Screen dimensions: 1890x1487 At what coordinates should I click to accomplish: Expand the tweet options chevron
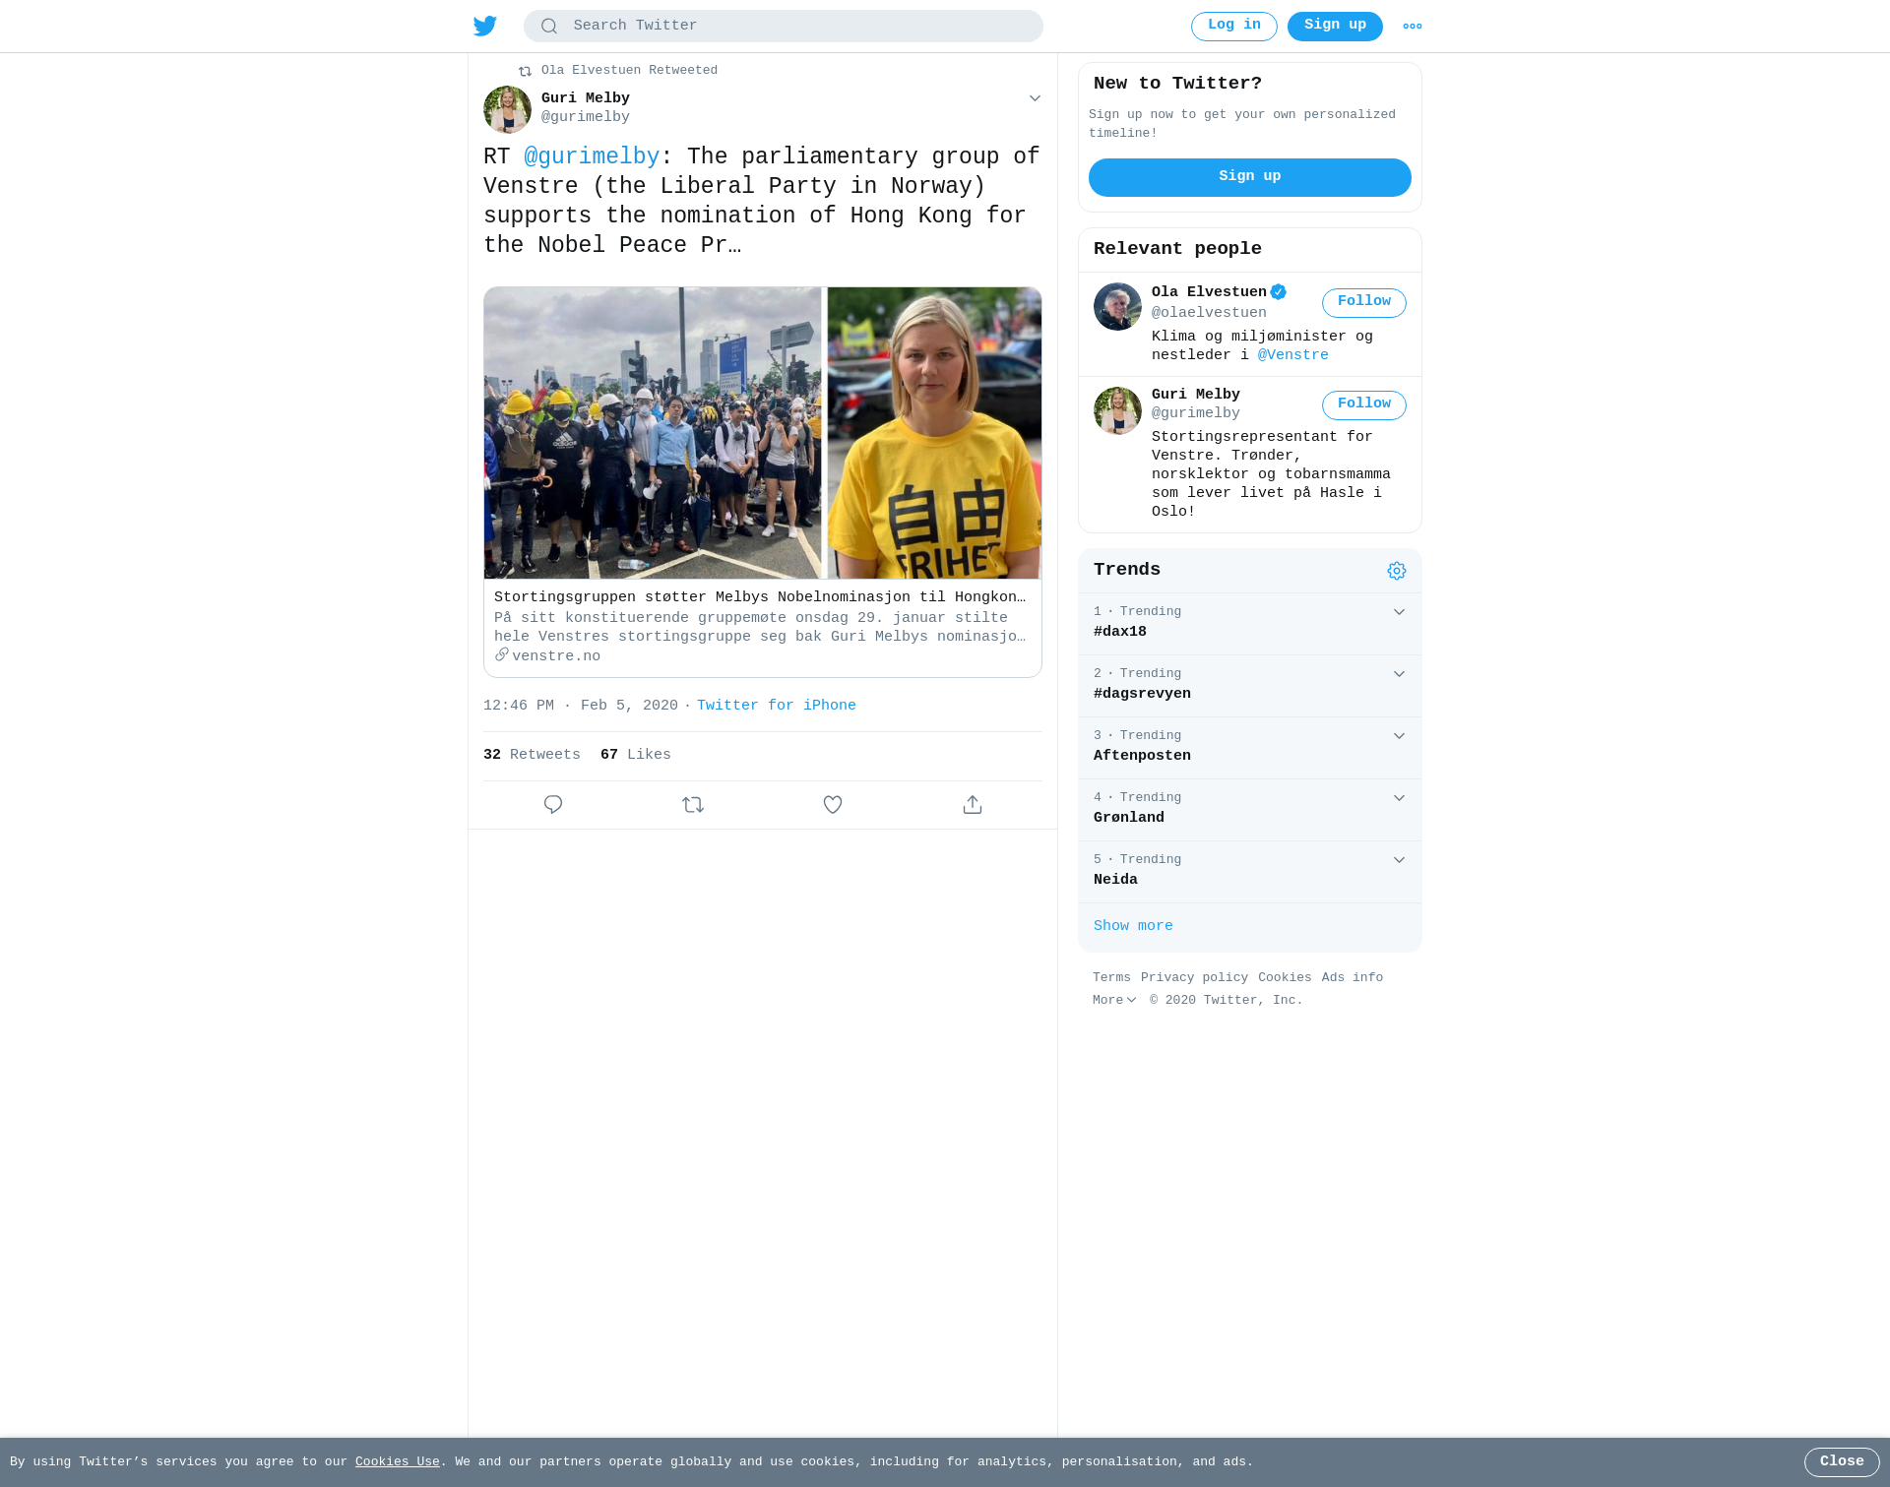1035,98
